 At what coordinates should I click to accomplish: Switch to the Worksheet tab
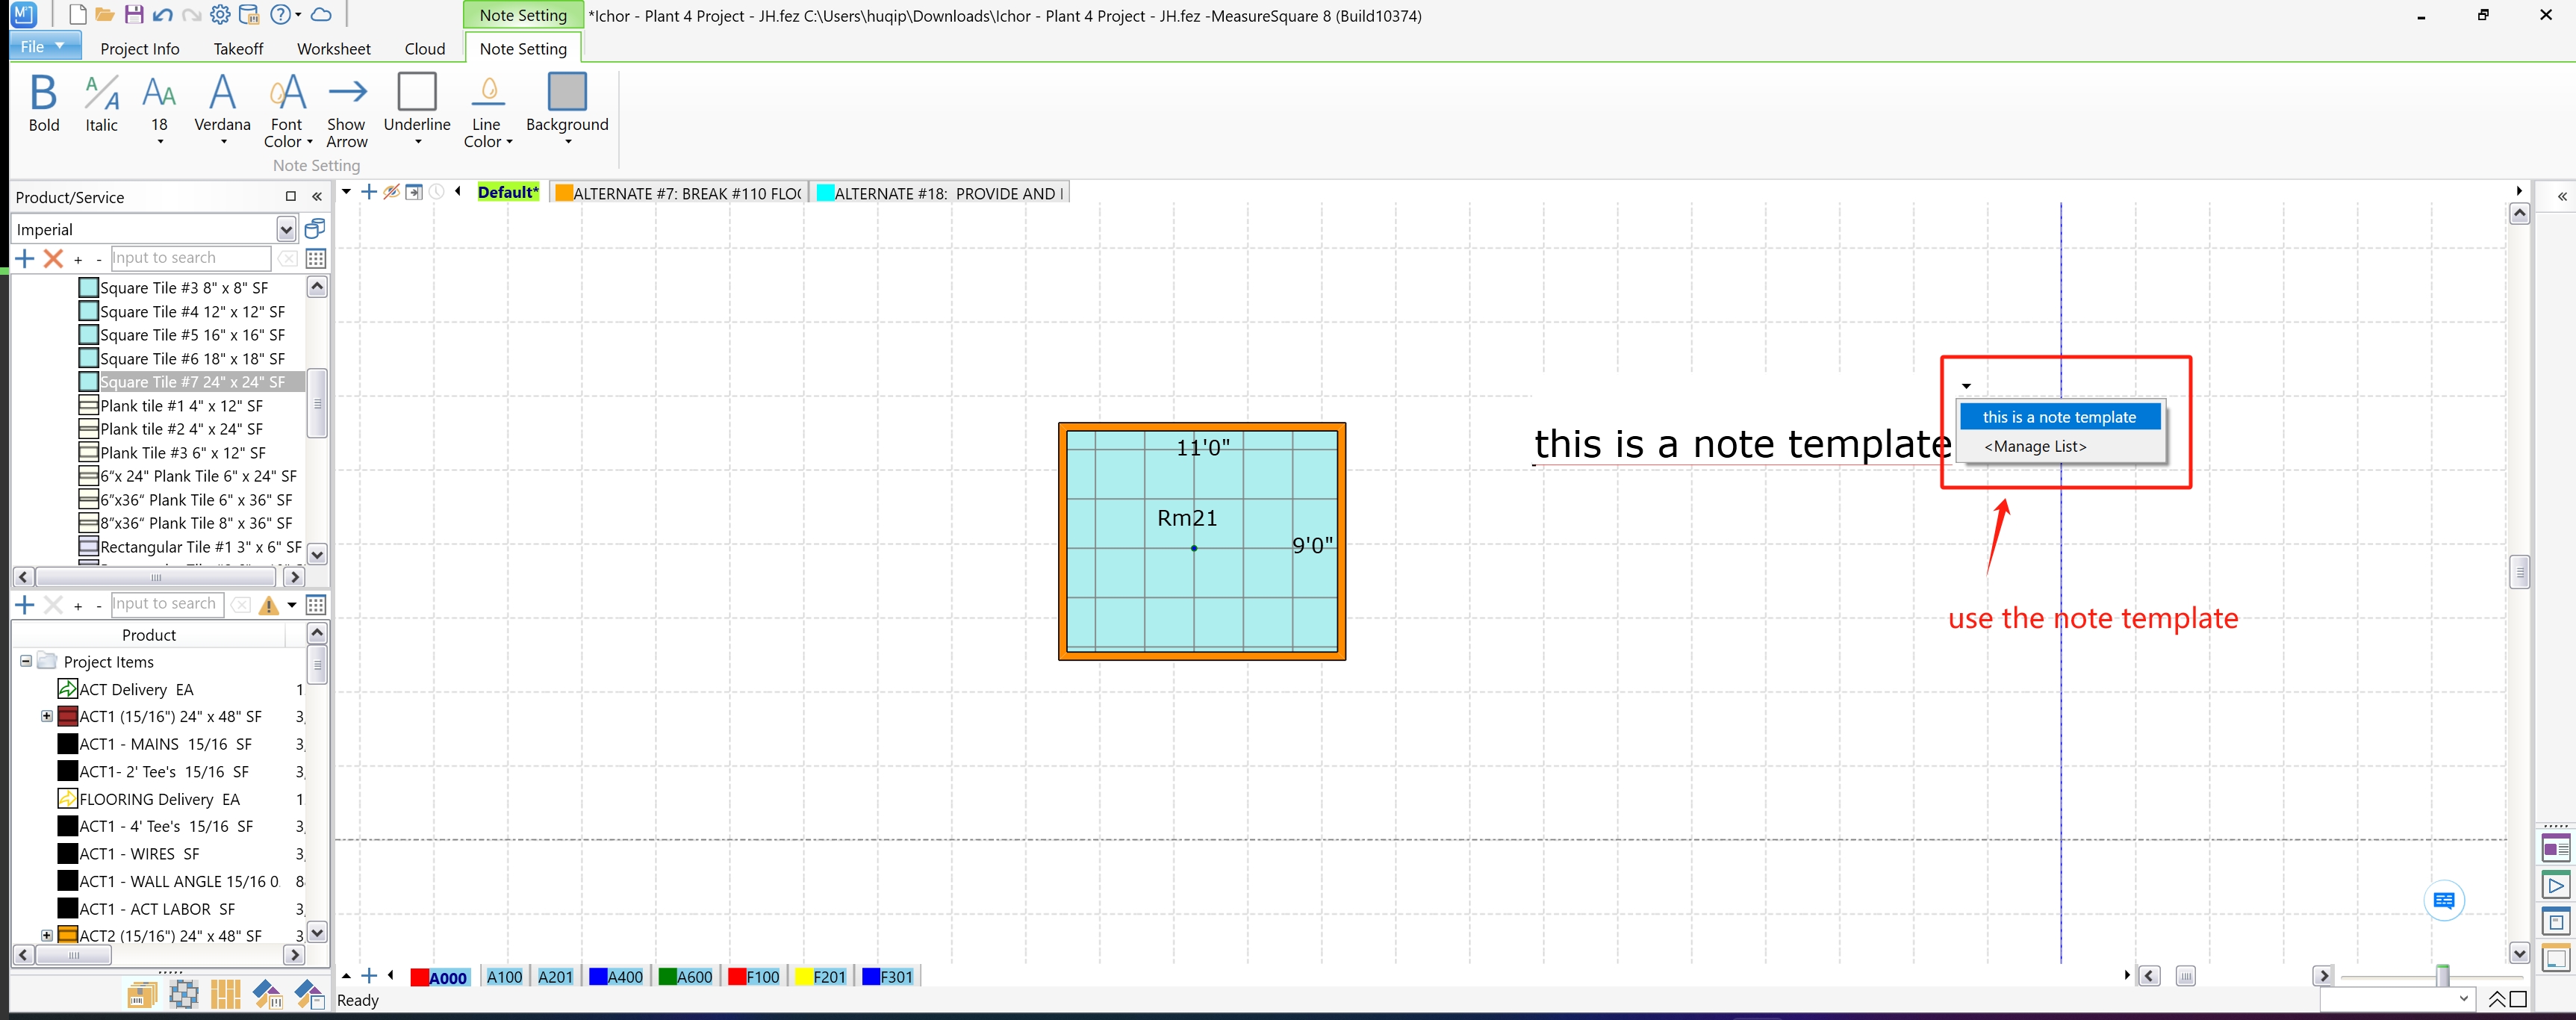point(333,49)
